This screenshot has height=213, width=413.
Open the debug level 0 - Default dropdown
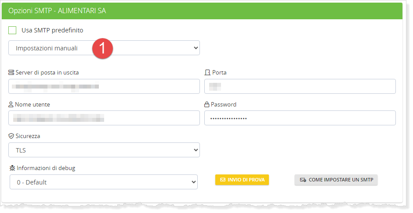[104, 182]
